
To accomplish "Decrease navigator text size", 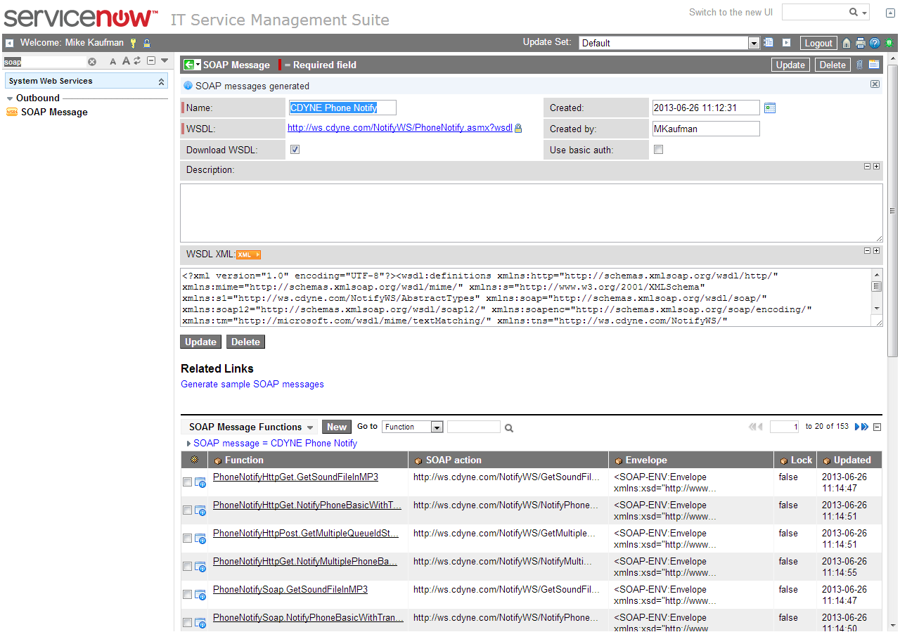I will 113,62.
